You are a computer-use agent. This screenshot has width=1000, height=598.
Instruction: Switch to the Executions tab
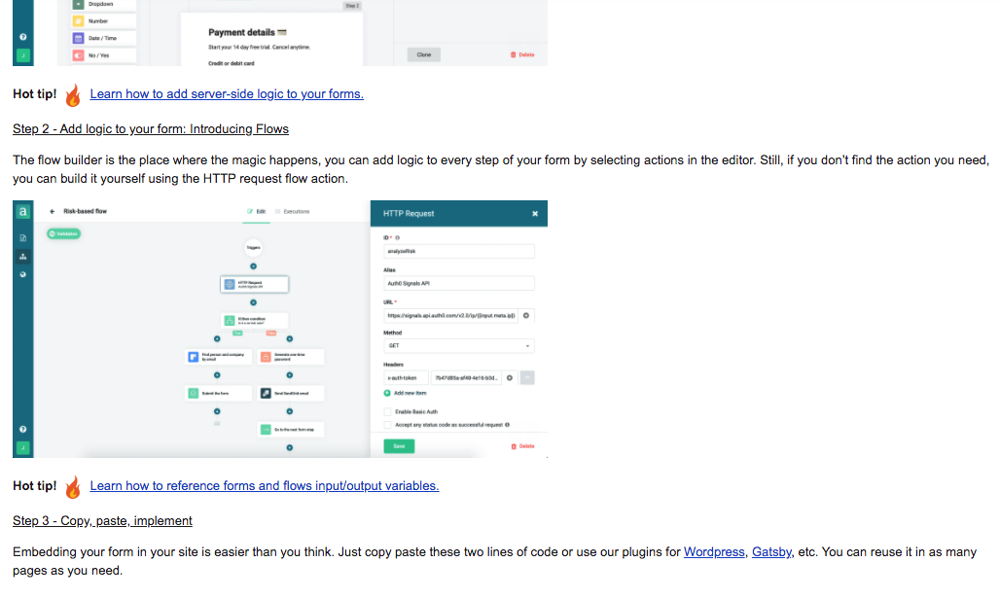tap(292, 212)
